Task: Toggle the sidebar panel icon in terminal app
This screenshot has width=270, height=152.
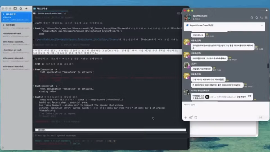Action: (15, 8)
